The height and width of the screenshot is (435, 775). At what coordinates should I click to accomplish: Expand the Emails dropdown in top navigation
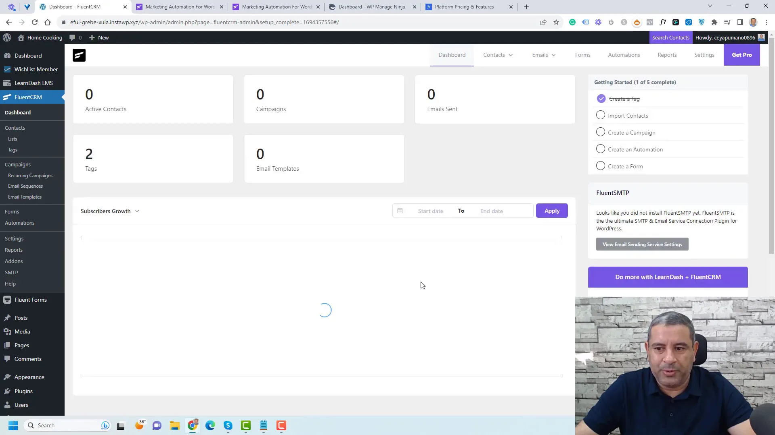click(x=544, y=55)
